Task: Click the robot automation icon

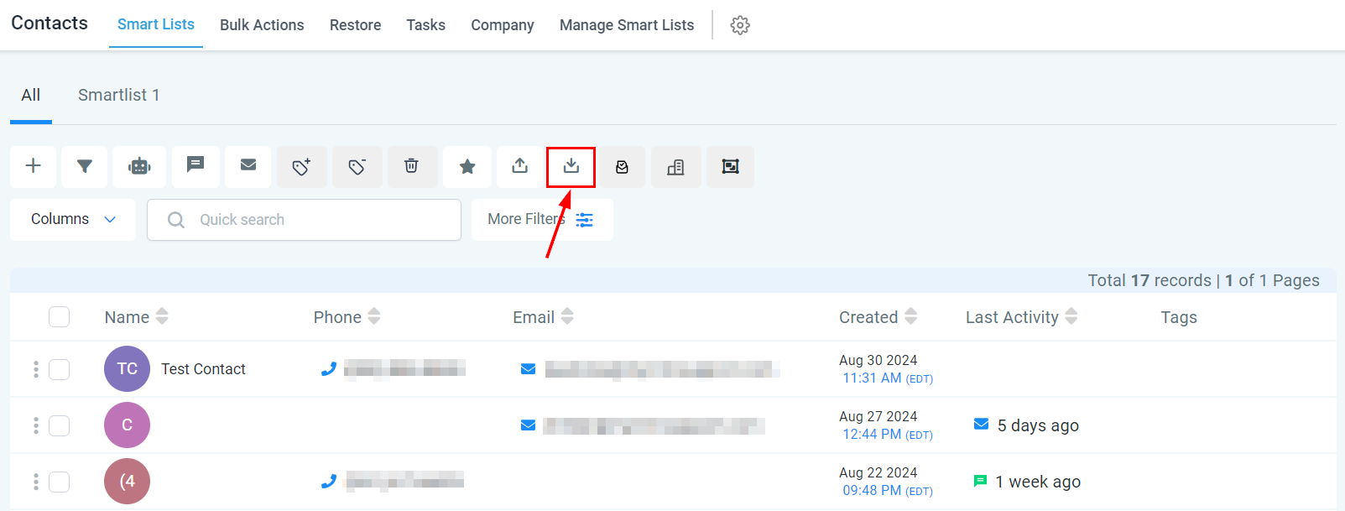Action: click(x=139, y=166)
